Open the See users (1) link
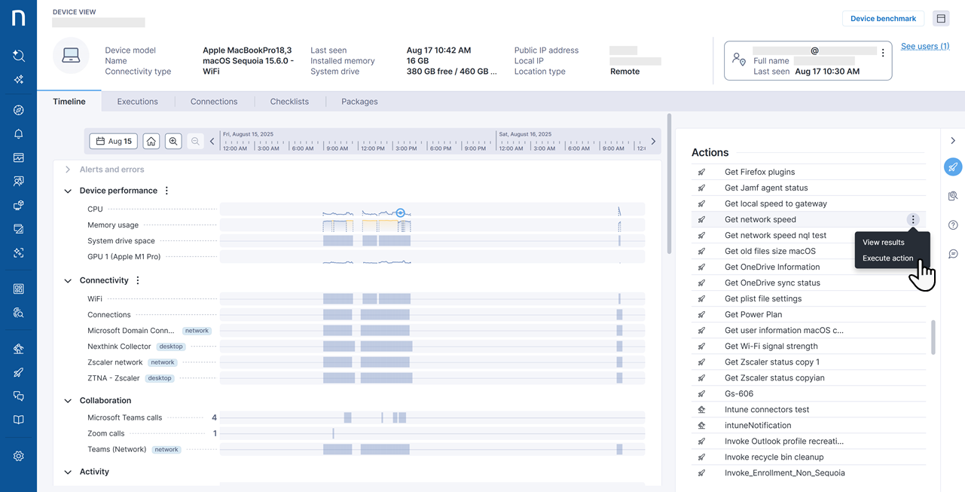This screenshot has height=492, width=965. 924,47
